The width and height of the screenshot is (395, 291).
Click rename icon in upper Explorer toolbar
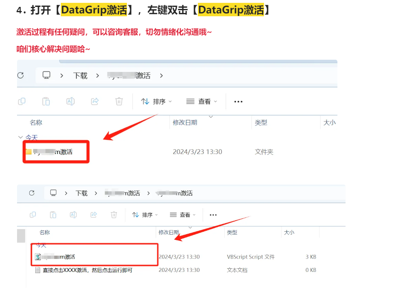[70, 102]
